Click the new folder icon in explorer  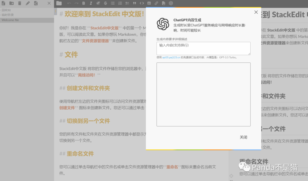(x=12, y=3)
